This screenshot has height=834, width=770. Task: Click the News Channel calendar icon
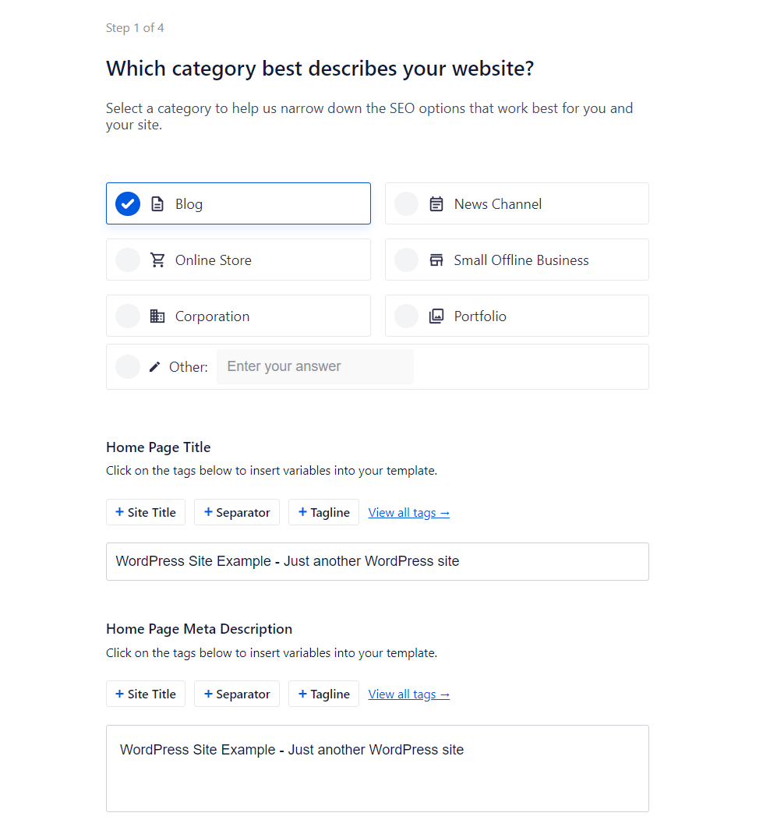pyautogui.click(x=436, y=204)
